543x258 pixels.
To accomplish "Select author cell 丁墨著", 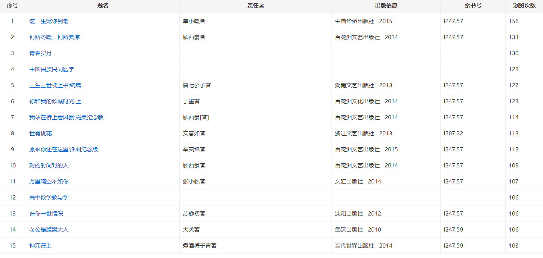I will click(x=191, y=101).
